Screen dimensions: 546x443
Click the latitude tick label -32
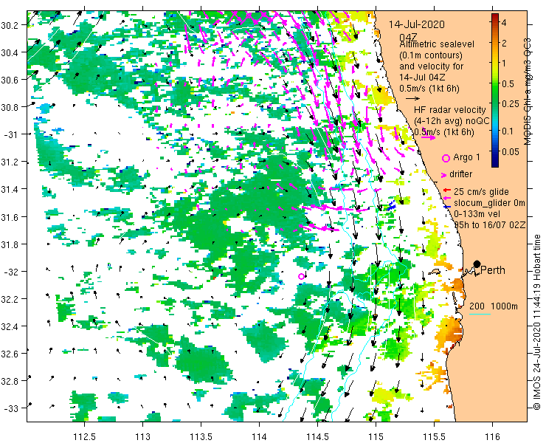point(11,272)
